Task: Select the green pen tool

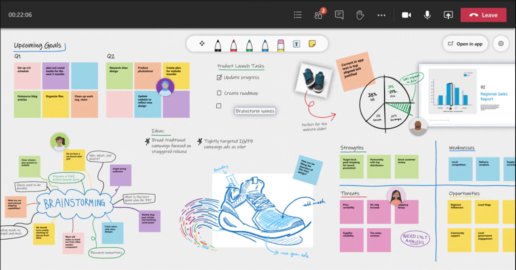Action: point(249,43)
